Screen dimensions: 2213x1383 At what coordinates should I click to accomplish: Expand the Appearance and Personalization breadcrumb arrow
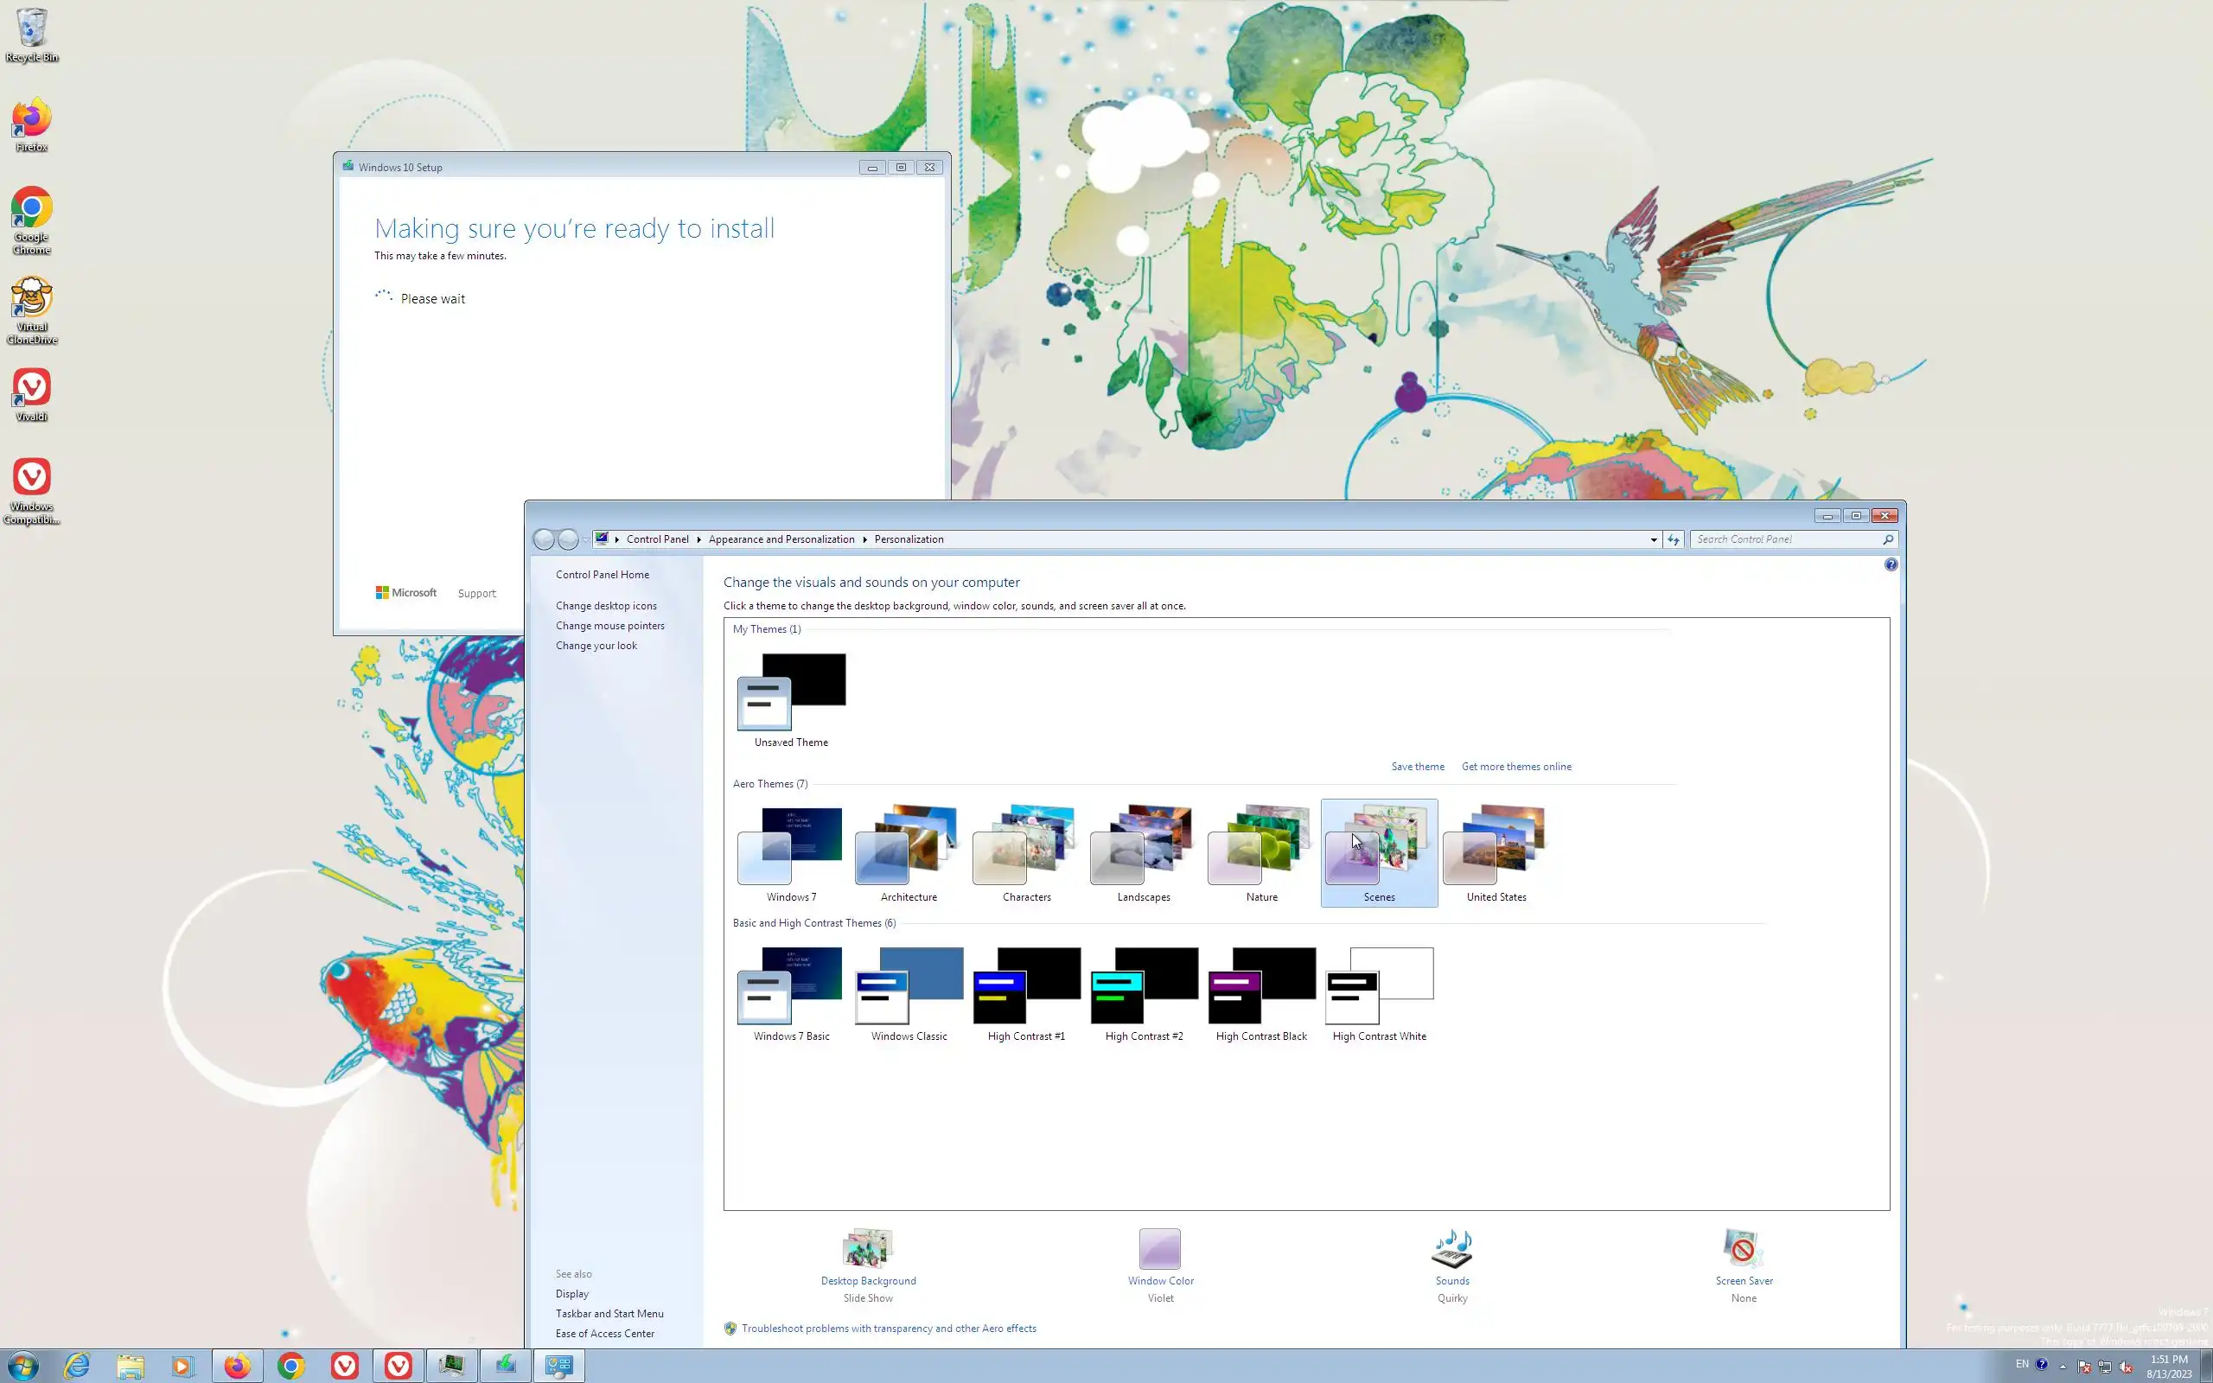864,539
